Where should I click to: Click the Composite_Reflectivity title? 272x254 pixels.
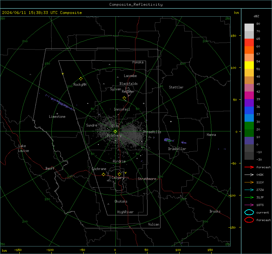136,5
